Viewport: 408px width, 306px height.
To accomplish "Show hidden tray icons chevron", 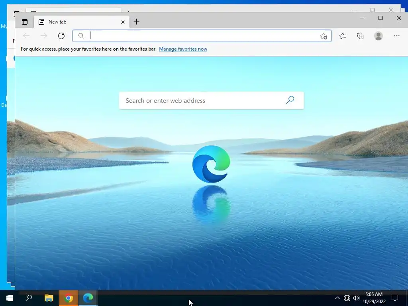I will click(337, 298).
